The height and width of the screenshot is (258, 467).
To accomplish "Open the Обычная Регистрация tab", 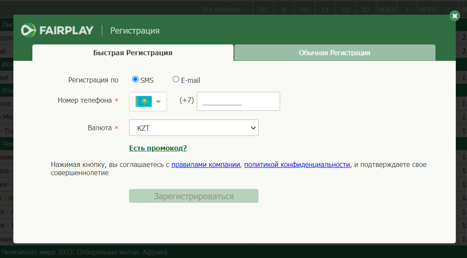I will [334, 53].
